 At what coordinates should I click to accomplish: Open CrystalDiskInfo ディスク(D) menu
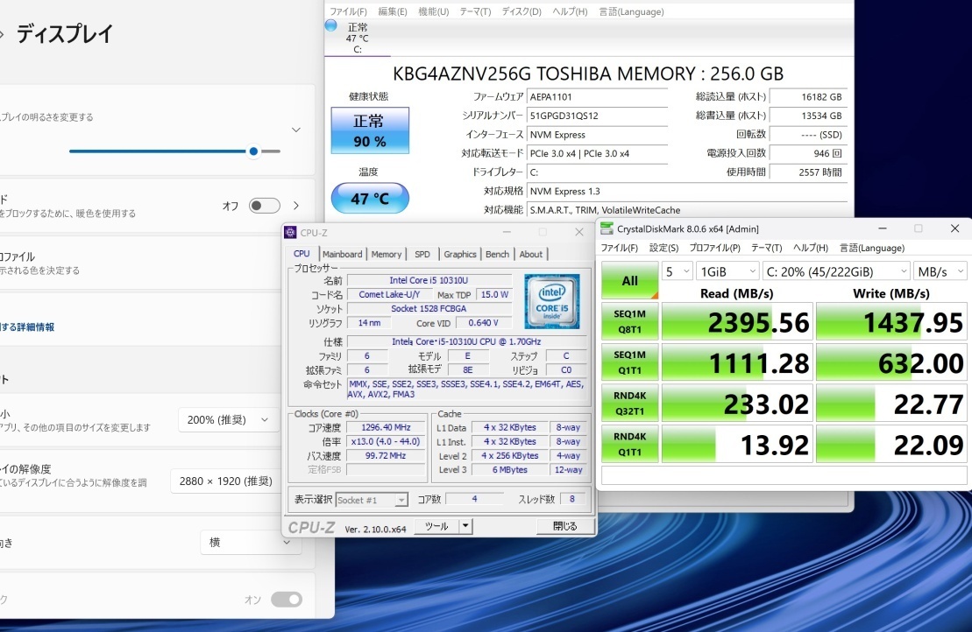pyautogui.click(x=521, y=11)
